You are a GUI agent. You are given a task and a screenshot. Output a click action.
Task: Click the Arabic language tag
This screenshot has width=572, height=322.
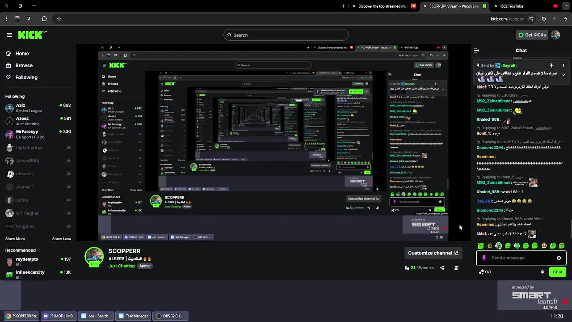pos(145,266)
